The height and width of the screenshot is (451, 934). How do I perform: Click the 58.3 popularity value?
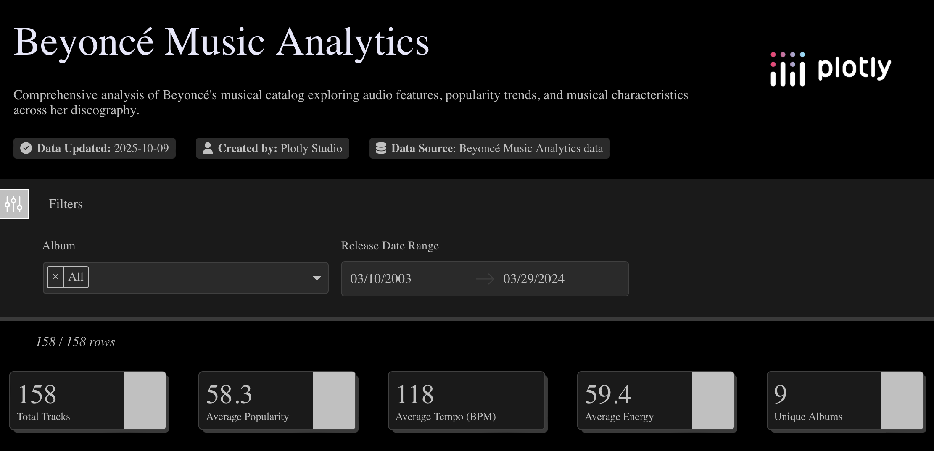pos(229,394)
